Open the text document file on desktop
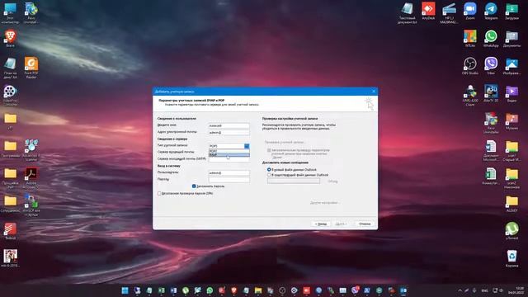The width and height of the screenshot is (528, 297). pyautogui.click(x=408, y=13)
